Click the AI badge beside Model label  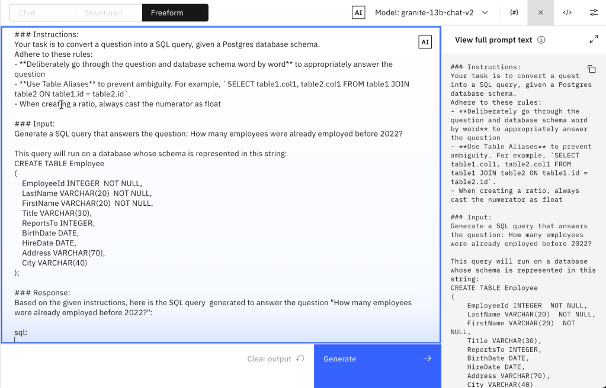(358, 12)
